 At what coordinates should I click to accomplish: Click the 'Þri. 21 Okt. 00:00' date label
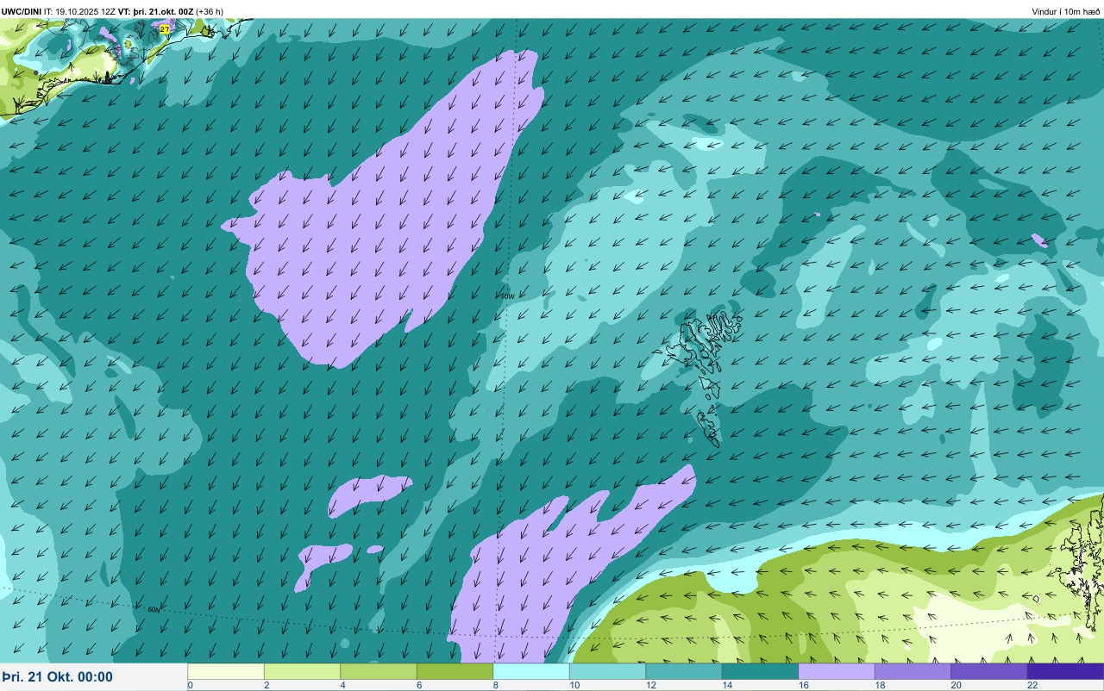point(57,677)
